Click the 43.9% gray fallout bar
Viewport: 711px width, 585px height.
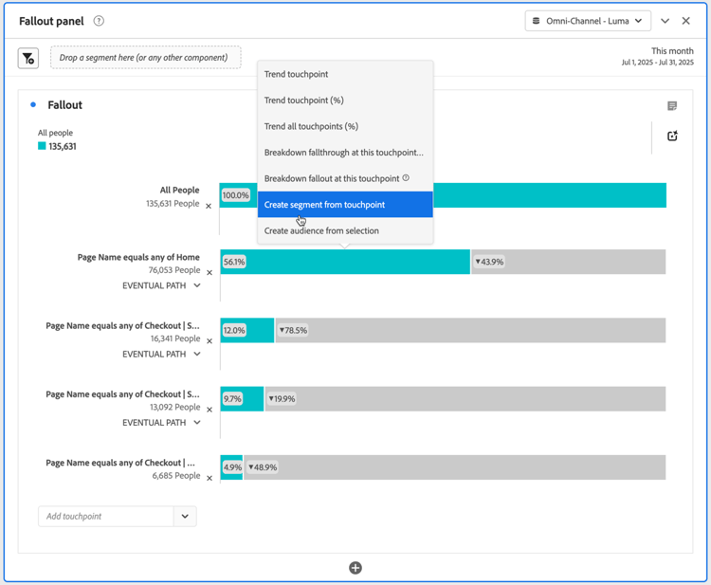tap(569, 262)
